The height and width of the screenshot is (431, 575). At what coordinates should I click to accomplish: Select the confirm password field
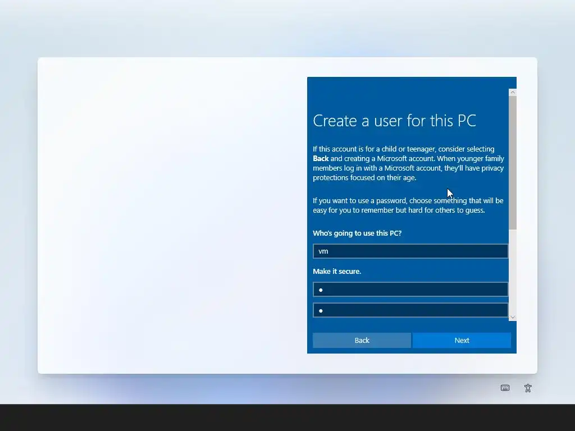[410, 310]
